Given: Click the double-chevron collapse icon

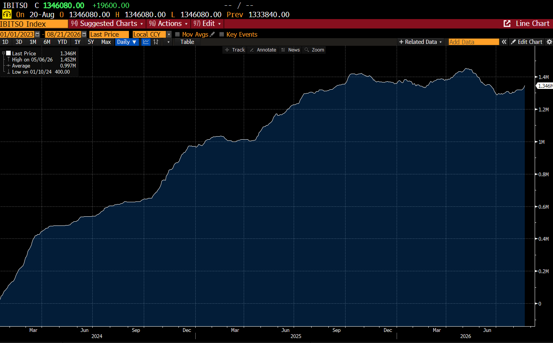Looking at the screenshot, I should (x=504, y=42).
